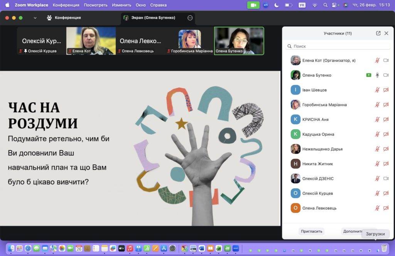Viewport: 395px width, 256px height.
Task: Expand the chevron dropdown next to window controls
Action: click(x=35, y=18)
